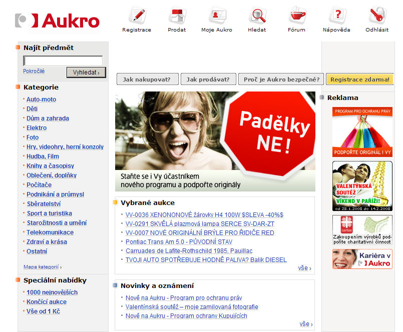
Task: Open the Valentýnská soutěž news link
Action: coord(192,307)
